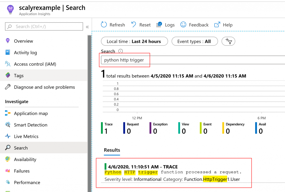Click the Search info circle icon
The image size is (285, 192).
[x=121, y=51]
